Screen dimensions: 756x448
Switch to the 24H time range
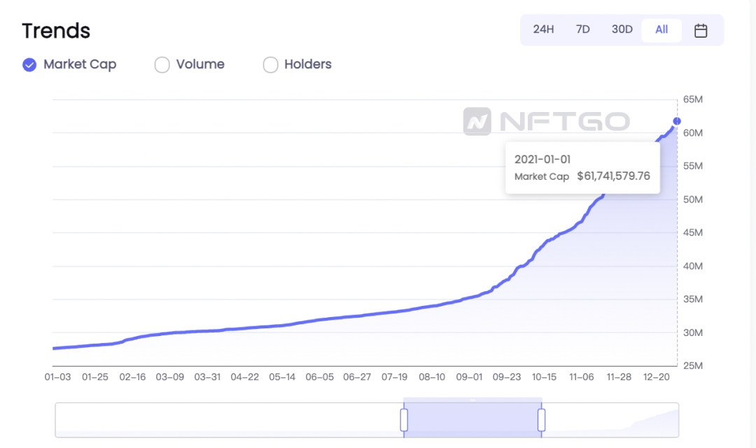(543, 30)
